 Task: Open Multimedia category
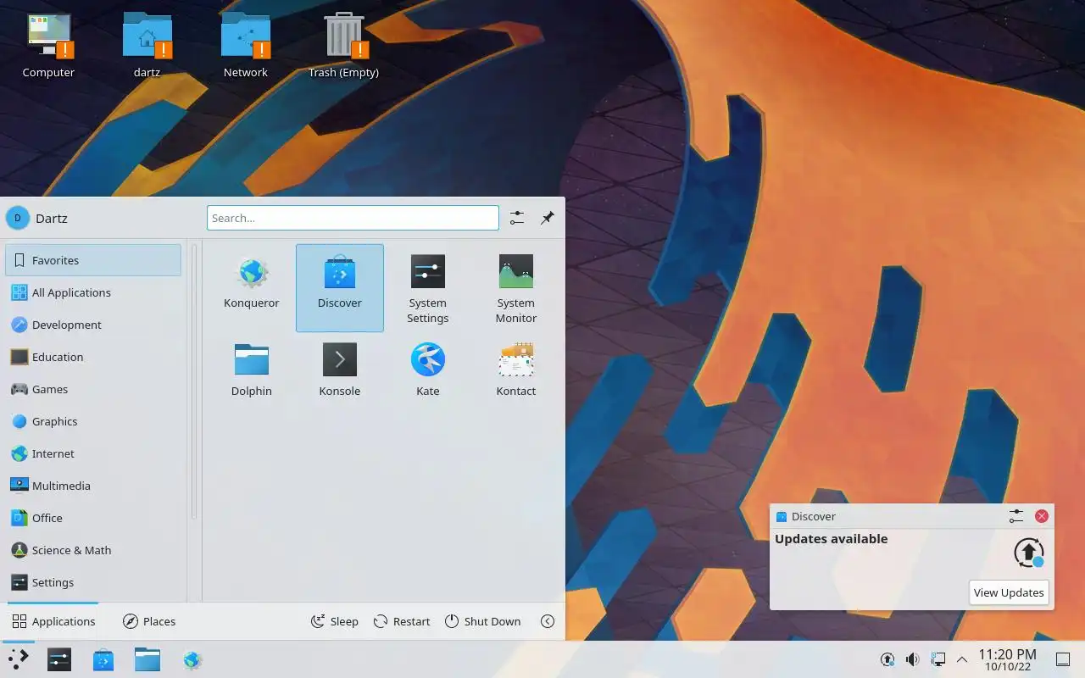(x=93, y=486)
